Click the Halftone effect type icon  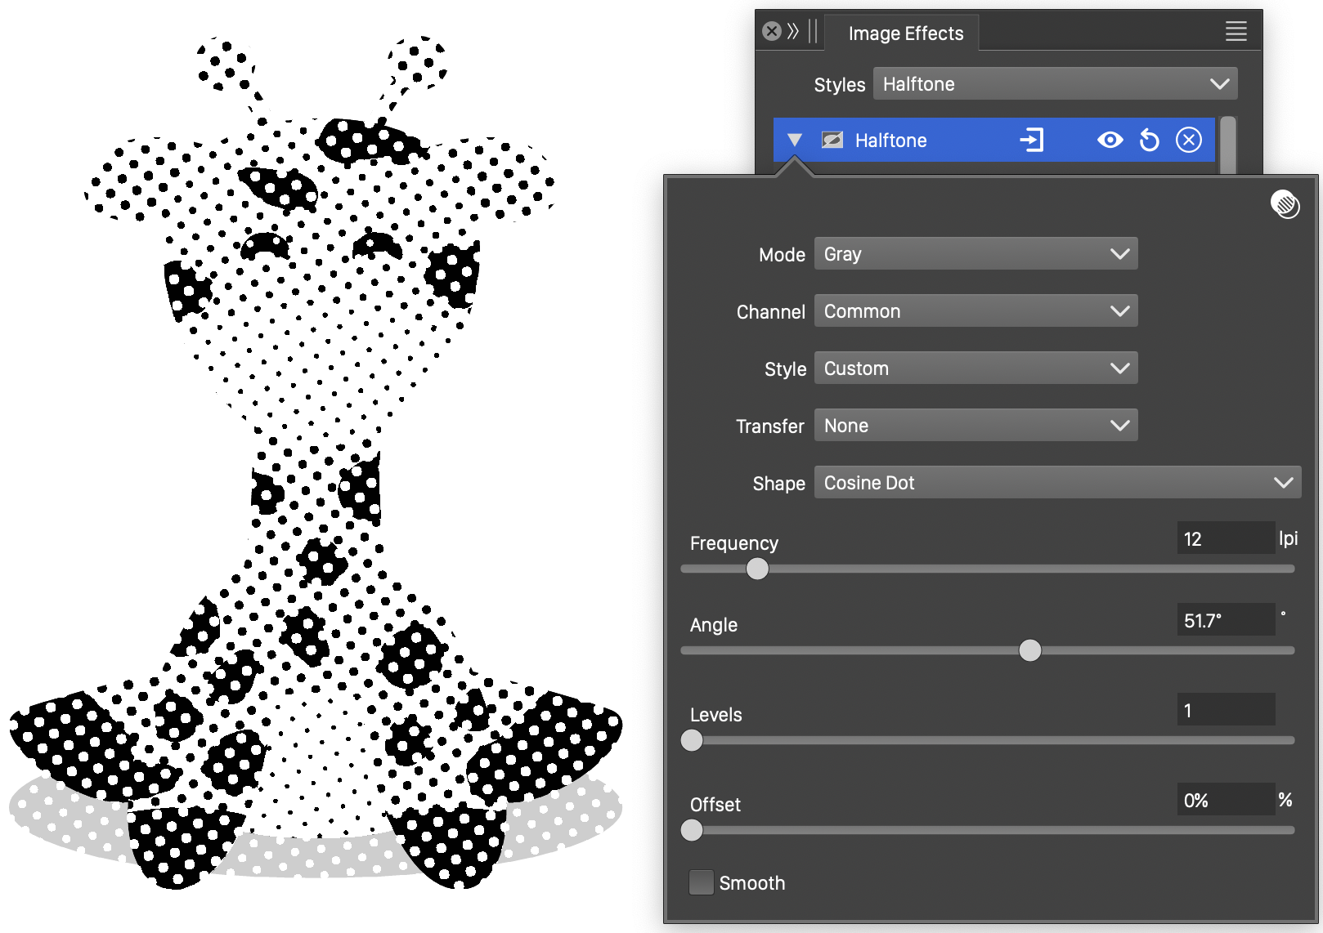point(832,141)
